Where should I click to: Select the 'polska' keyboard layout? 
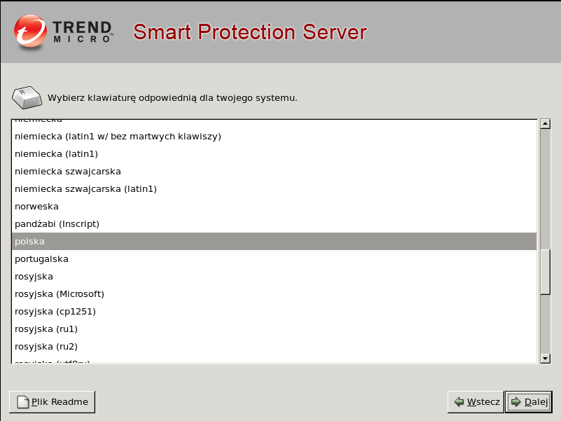pyautogui.click(x=274, y=241)
